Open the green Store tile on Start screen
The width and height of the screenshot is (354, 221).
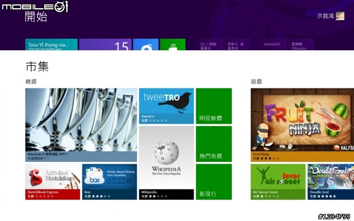coord(173,44)
